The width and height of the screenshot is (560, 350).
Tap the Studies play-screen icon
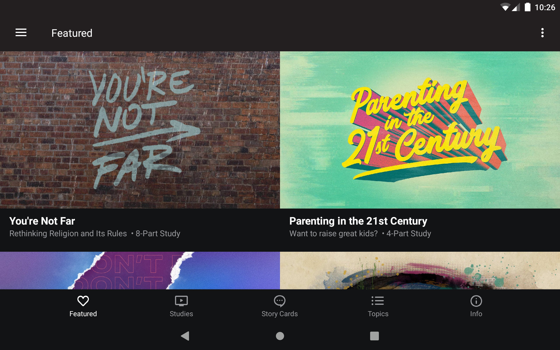(x=181, y=301)
